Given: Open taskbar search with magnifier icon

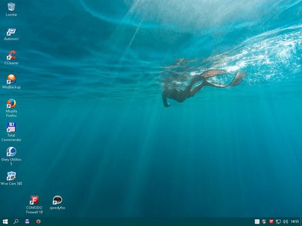Looking at the screenshot, I should tap(16, 222).
